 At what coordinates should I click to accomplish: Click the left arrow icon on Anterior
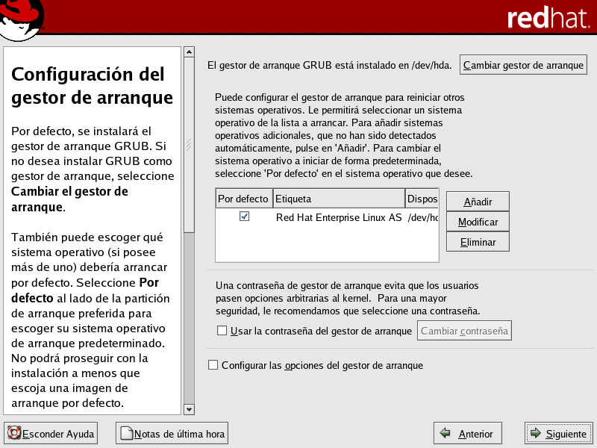(x=446, y=433)
